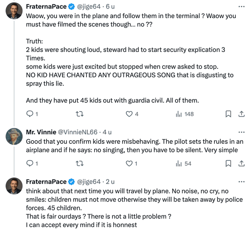Open the @VinnieNL66 handle link

[77, 132]
